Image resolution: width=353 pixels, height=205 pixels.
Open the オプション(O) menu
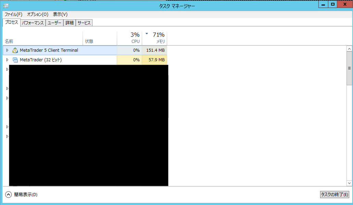pyautogui.click(x=38, y=14)
